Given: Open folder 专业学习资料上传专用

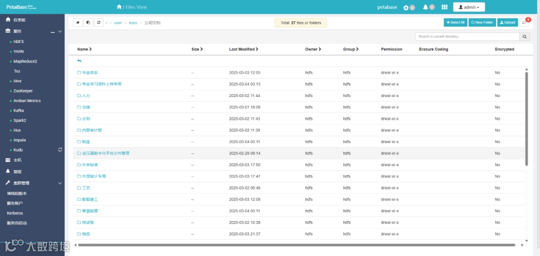Looking at the screenshot, I should (x=101, y=84).
